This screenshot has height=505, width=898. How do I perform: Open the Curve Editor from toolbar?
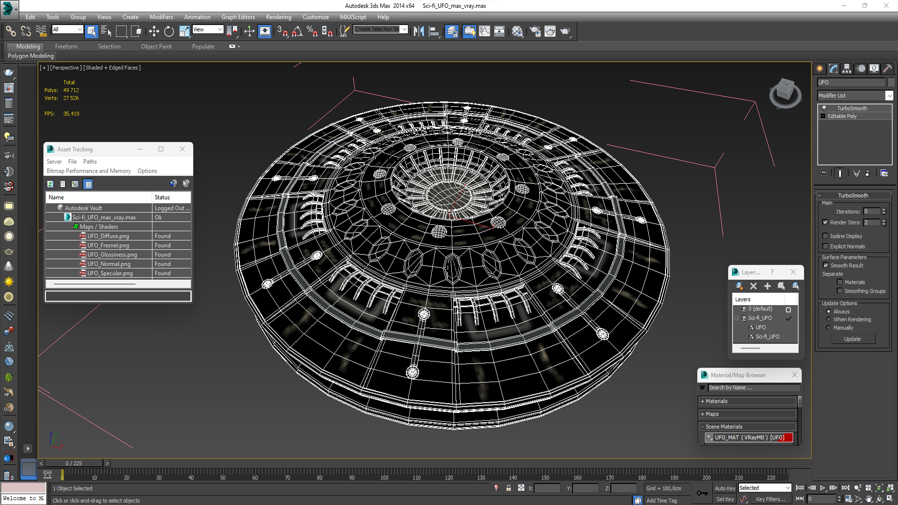tap(485, 31)
